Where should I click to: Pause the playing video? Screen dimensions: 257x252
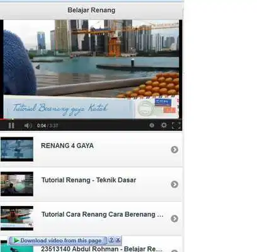click(11, 125)
